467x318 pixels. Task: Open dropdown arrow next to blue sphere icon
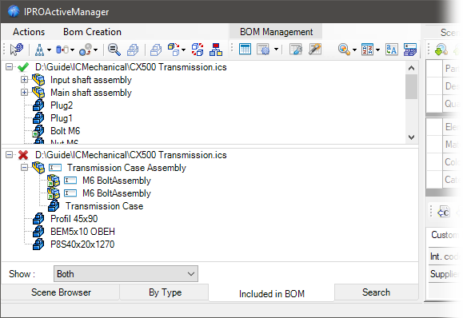96,50
